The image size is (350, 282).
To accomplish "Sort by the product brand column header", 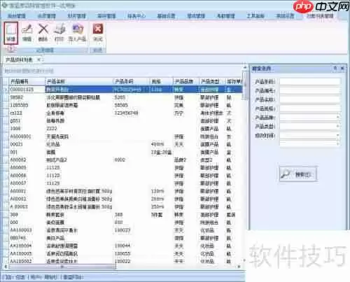I will (186, 81).
